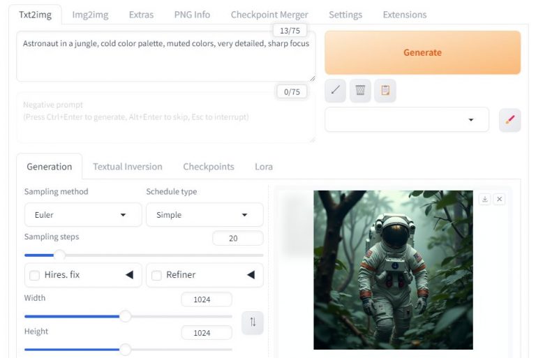Click the clipboard icon to apply styles
This screenshot has width=536, height=358.
pyautogui.click(x=385, y=90)
